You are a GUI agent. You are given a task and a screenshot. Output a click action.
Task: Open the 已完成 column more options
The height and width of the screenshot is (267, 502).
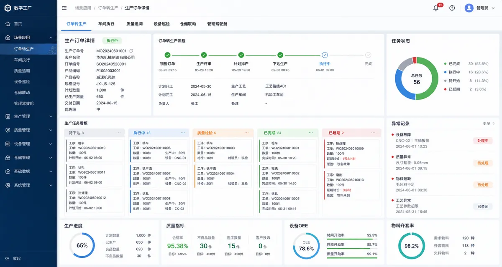click(311, 133)
